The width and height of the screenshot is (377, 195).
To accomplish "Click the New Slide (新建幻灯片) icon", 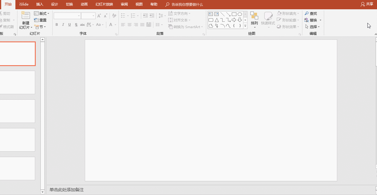I will coord(26,16).
